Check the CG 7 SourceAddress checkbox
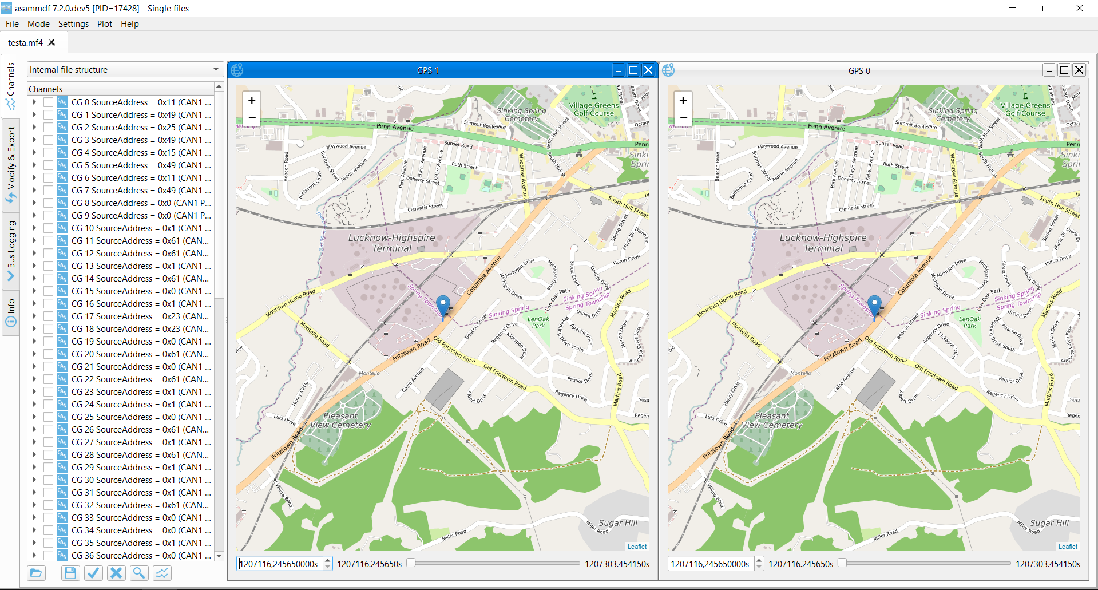This screenshot has width=1098, height=590. [x=48, y=190]
